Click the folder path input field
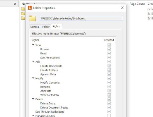 tap(81, 18)
